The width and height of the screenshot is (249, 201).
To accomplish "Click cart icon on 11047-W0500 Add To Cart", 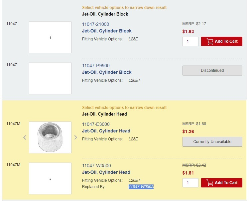I will pos(210,183).
